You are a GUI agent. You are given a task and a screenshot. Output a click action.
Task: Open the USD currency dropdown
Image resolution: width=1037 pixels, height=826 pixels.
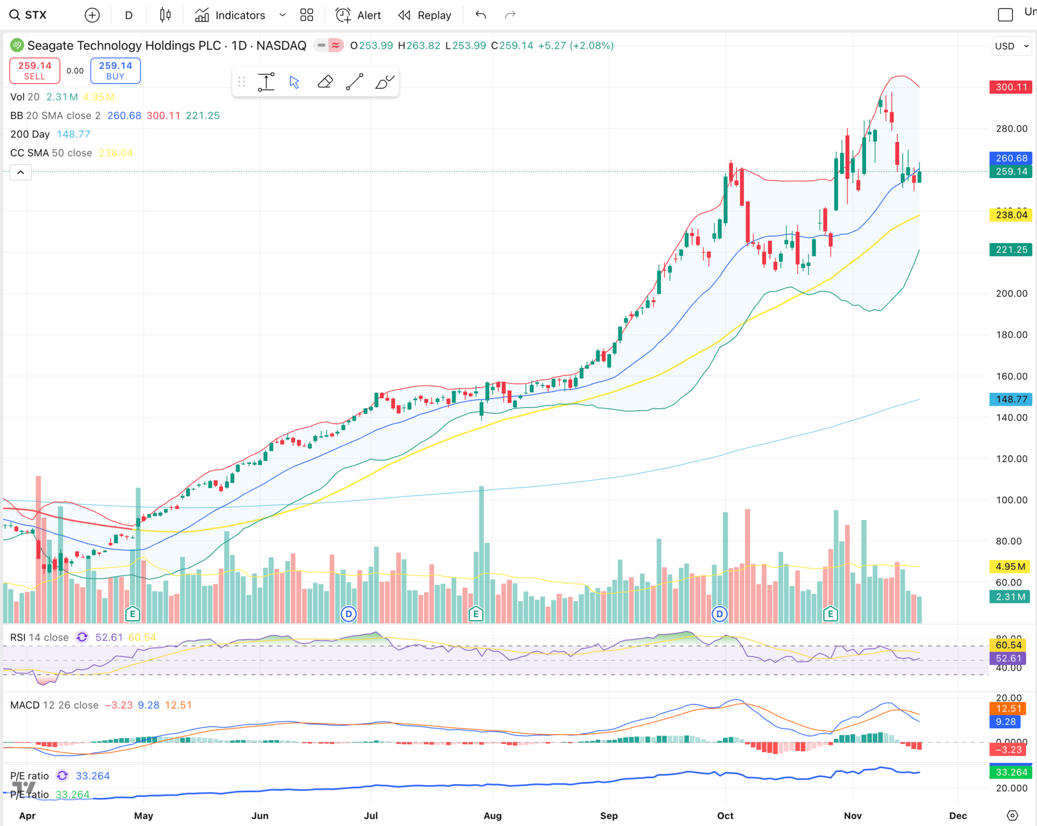1012,46
